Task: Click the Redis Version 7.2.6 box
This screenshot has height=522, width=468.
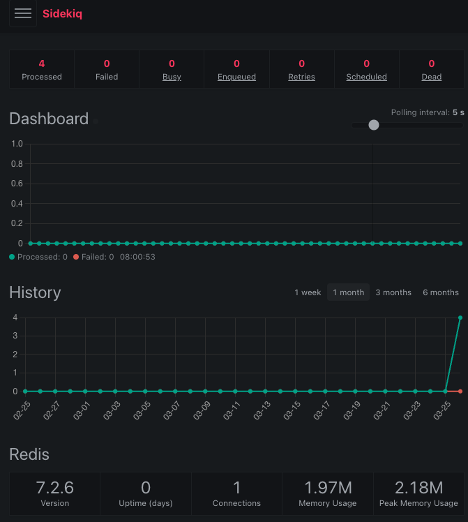Action: click(55, 493)
